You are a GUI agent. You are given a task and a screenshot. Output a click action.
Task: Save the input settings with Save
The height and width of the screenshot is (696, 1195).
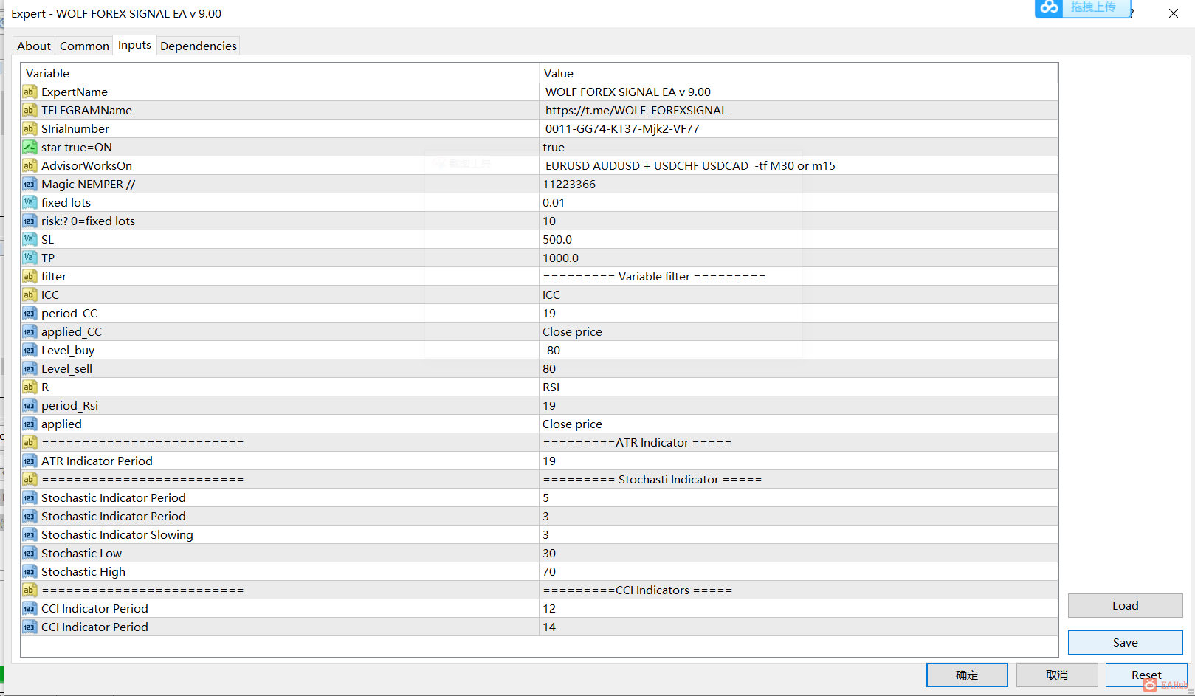(1125, 642)
